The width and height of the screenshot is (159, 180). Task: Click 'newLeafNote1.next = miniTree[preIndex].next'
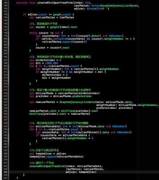pos(63,111)
